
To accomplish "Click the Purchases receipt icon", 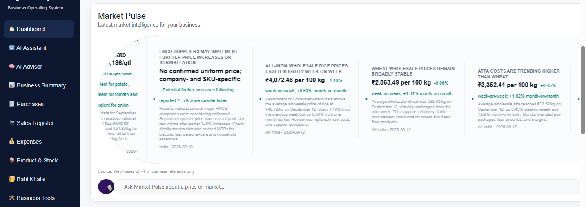I will pos(12,104).
